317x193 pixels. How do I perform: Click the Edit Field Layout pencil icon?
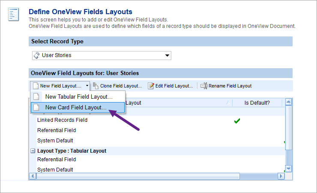151,86
